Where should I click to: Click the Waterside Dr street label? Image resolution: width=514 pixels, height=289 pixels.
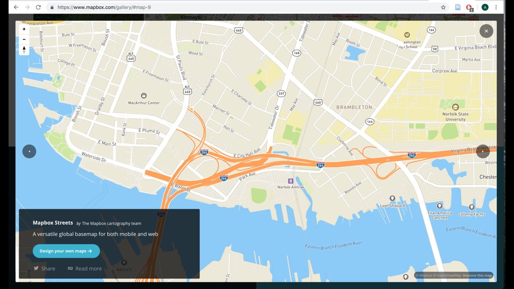pos(94,157)
